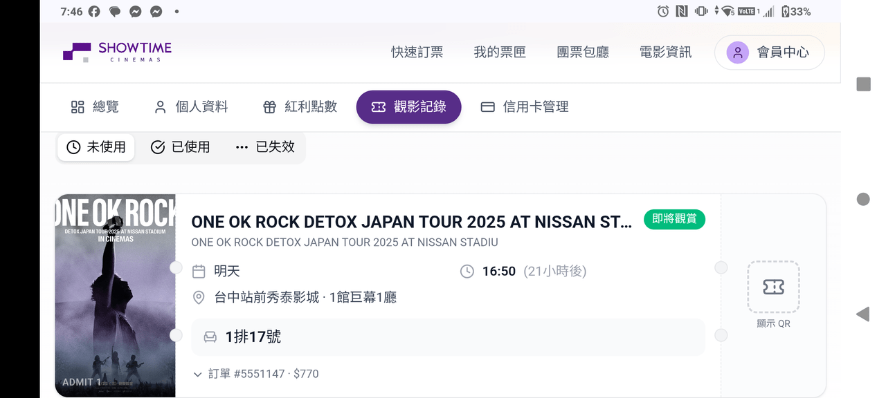Switch to the 信用卡管理 tab
Viewport: 886px width, 398px height.
click(524, 107)
